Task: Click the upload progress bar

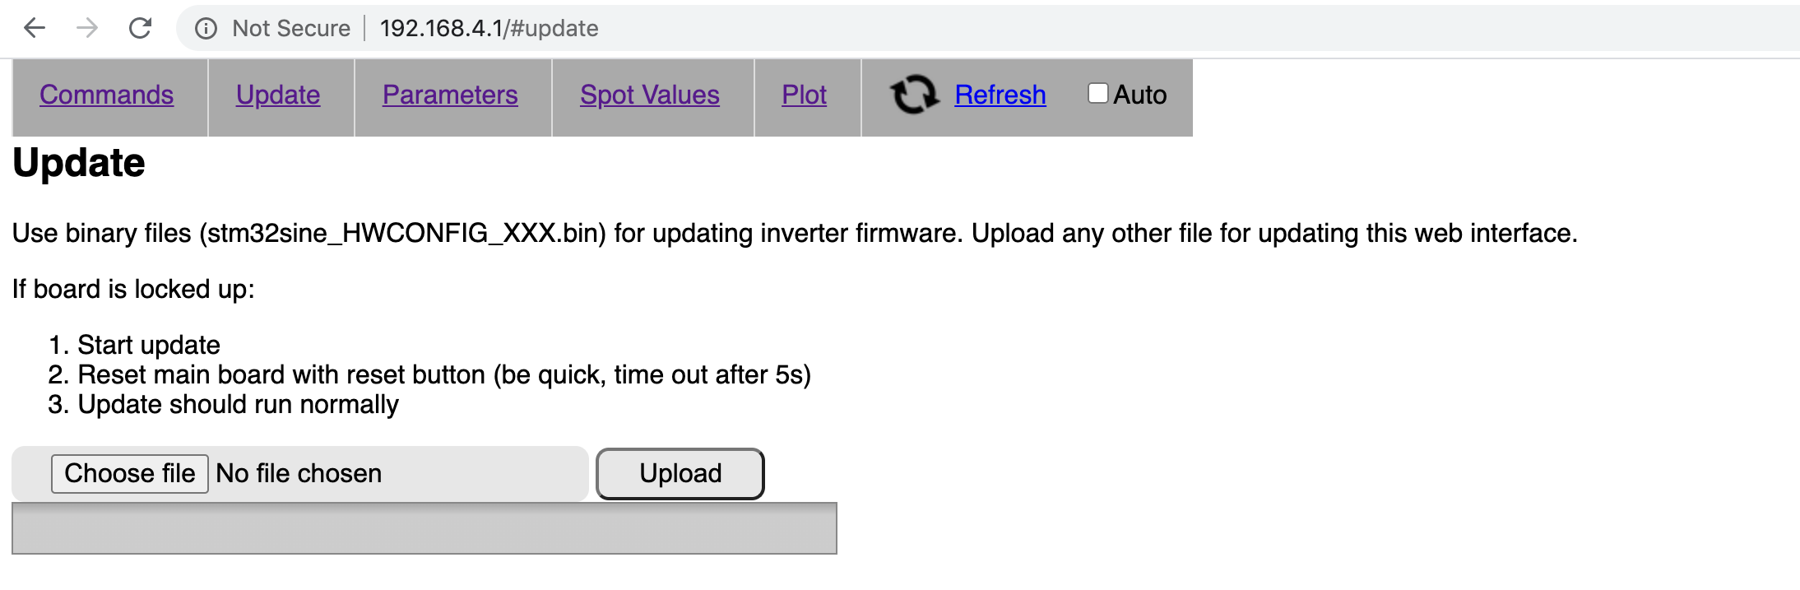Action: pyautogui.click(x=424, y=528)
